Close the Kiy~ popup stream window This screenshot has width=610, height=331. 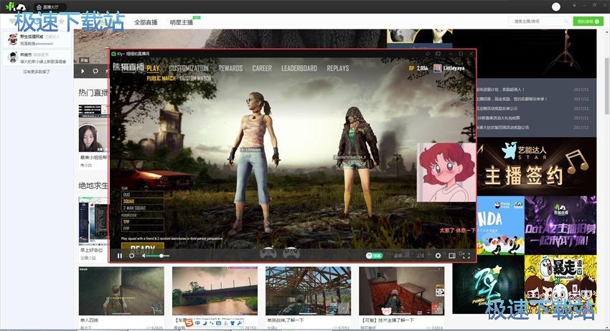tap(471, 54)
